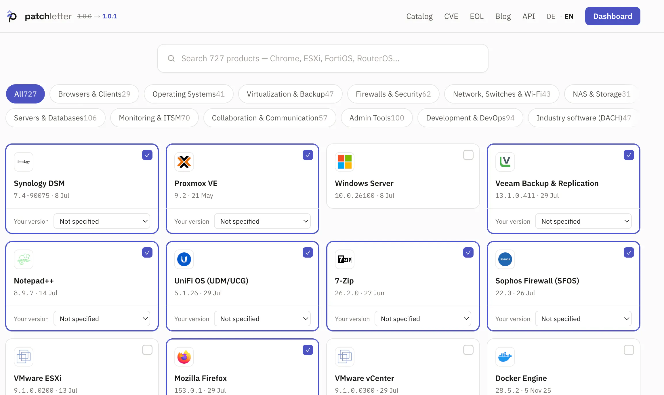The image size is (664, 395).
Task: Click the UniFi OS logo icon
Action: pos(184,259)
